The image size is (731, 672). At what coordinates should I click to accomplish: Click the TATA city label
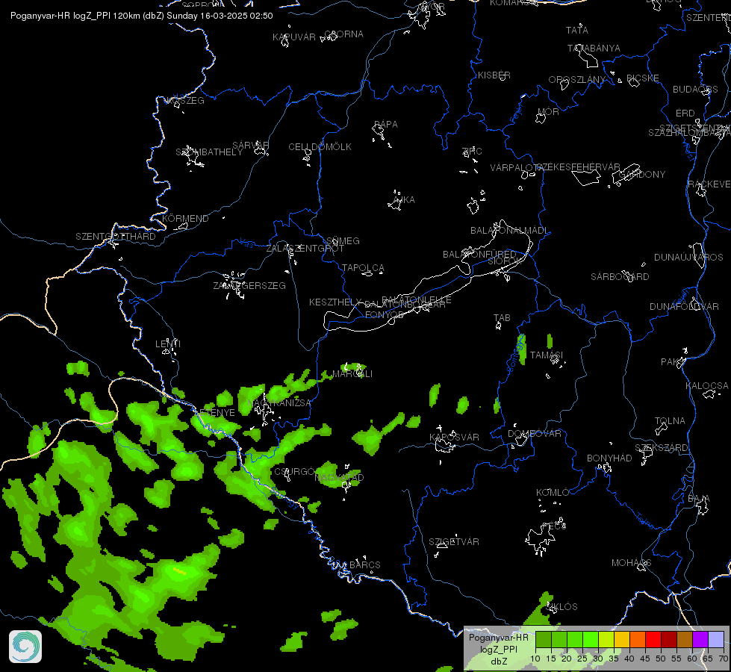tap(576, 31)
